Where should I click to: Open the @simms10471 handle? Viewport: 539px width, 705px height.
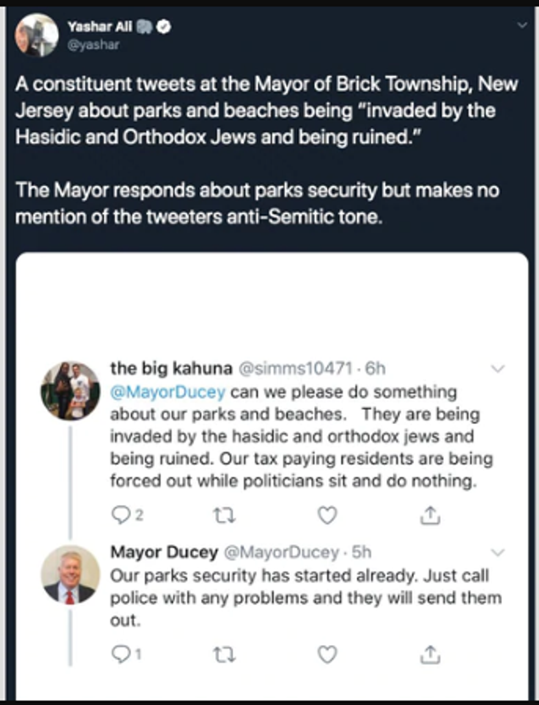coord(295,368)
